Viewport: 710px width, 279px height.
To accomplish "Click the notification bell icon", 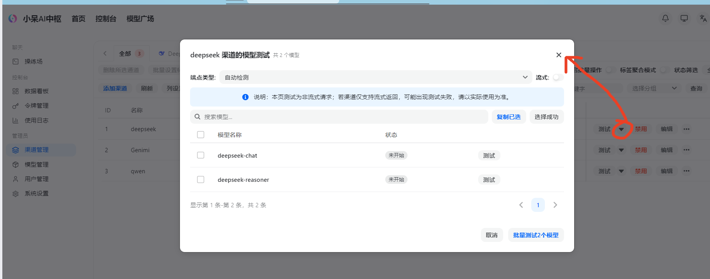I will [666, 18].
